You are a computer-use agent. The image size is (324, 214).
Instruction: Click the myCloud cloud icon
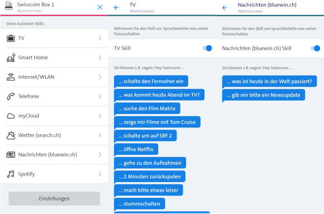tap(11, 116)
